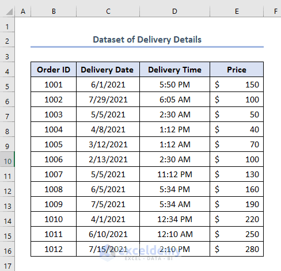281x271 pixels.
Task: Select column B header
Action: (x=54, y=12)
